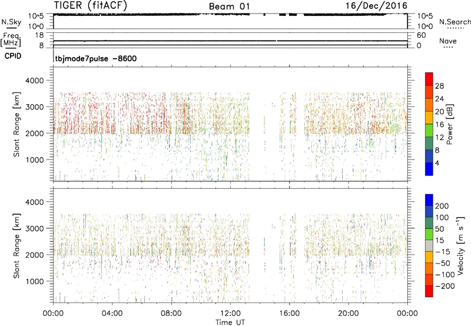Click the TIGER (fitACF) plot title
Screen dimensions: 471x326
[91, 5]
